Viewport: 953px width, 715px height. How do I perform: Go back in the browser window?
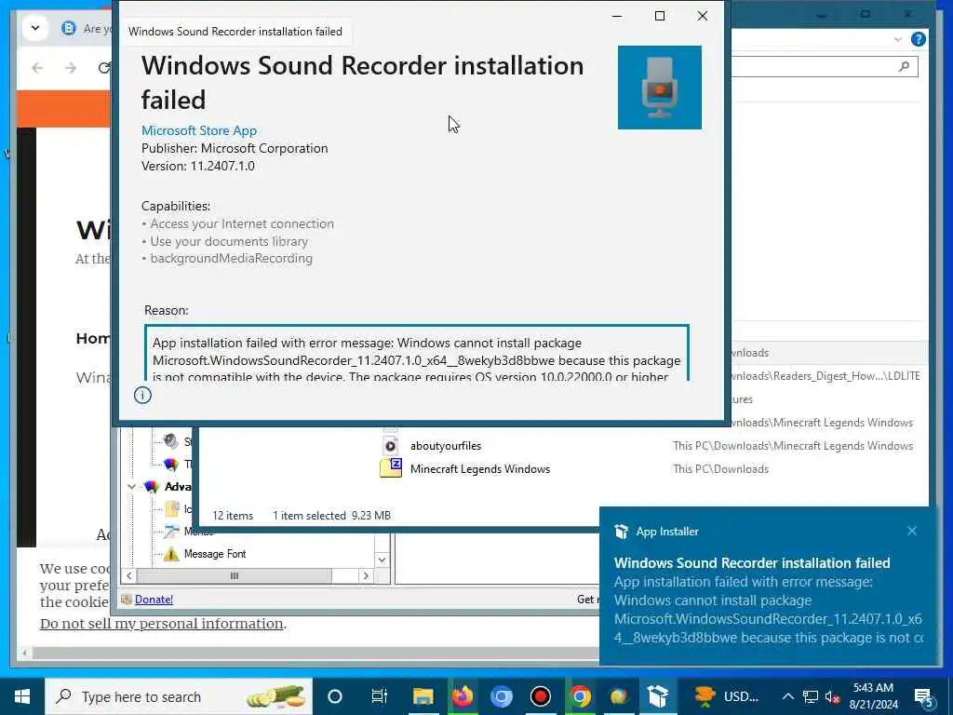tap(37, 67)
